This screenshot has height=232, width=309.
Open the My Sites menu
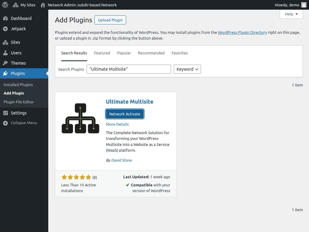pos(24,5)
